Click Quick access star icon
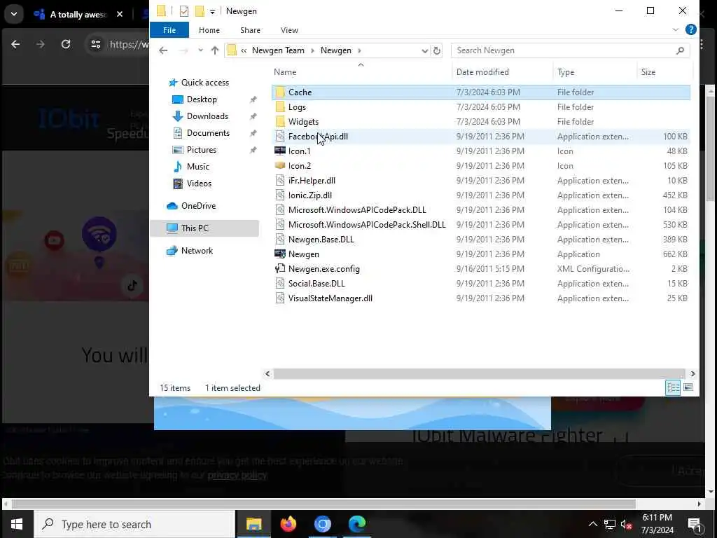The image size is (717, 538). [173, 83]
